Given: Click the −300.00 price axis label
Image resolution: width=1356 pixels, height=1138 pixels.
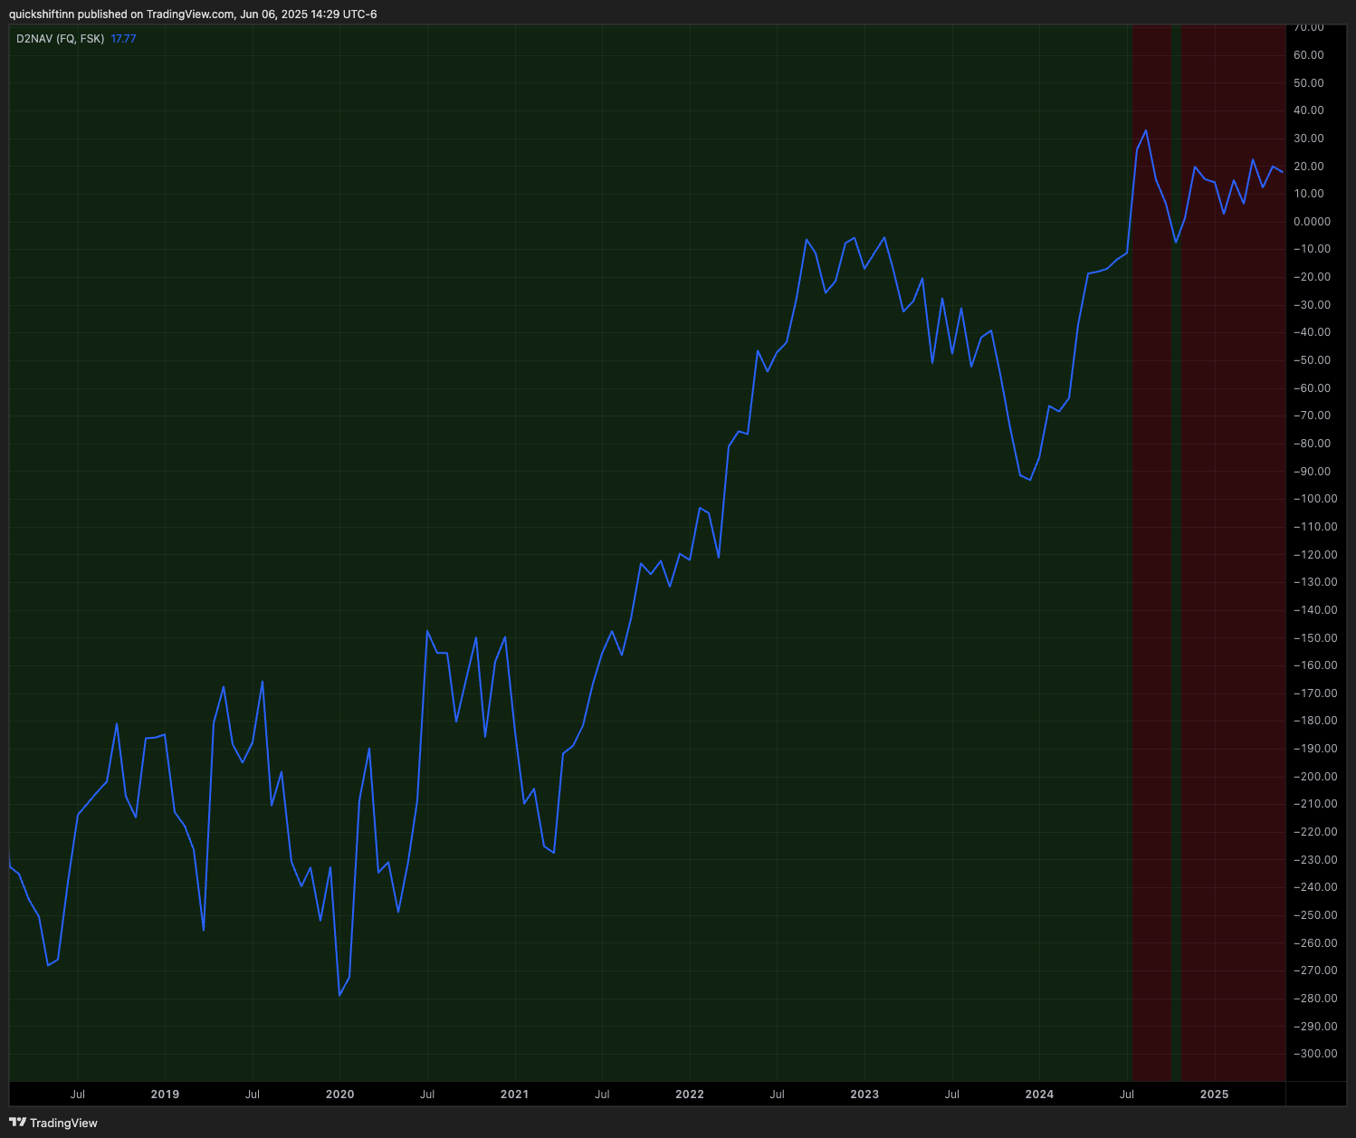Looking at the screenshot, I should (x=1315, y=1053).
